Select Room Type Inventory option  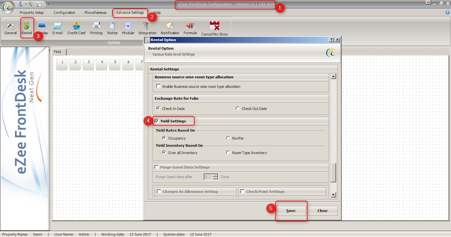[228, 153]
